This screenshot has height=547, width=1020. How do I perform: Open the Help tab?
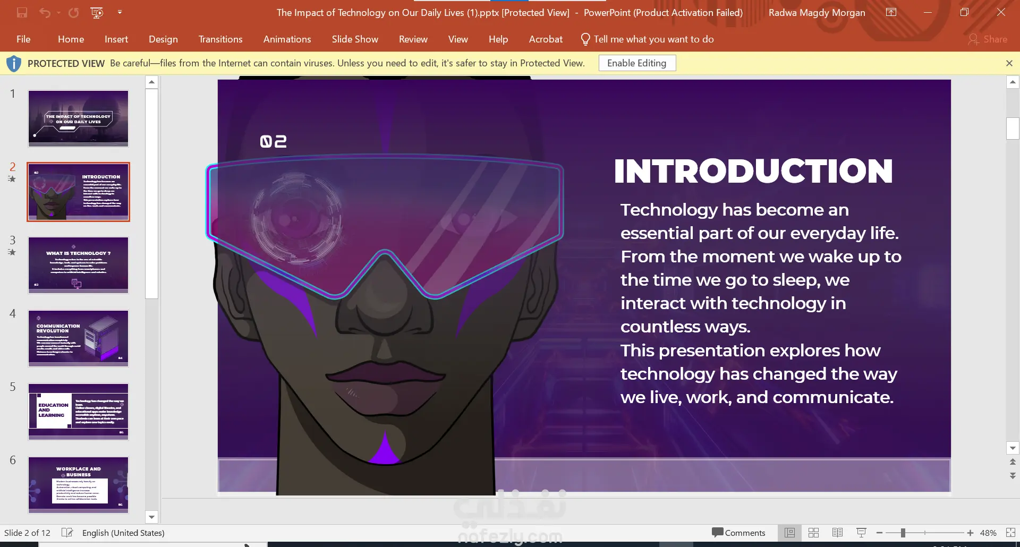pyautogui.click(x=498, y=39)
